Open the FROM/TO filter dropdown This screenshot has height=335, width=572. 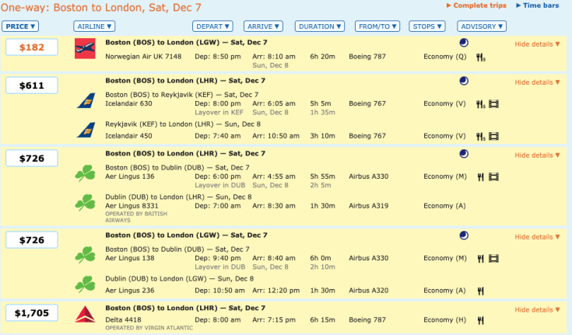(x=377, y=26)
